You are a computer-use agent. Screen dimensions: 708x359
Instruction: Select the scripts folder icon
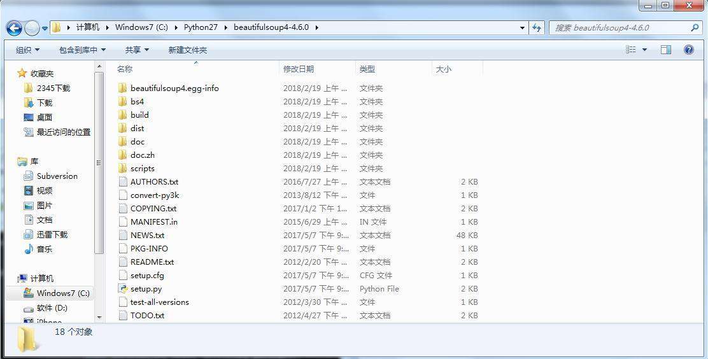click(122, 169)
